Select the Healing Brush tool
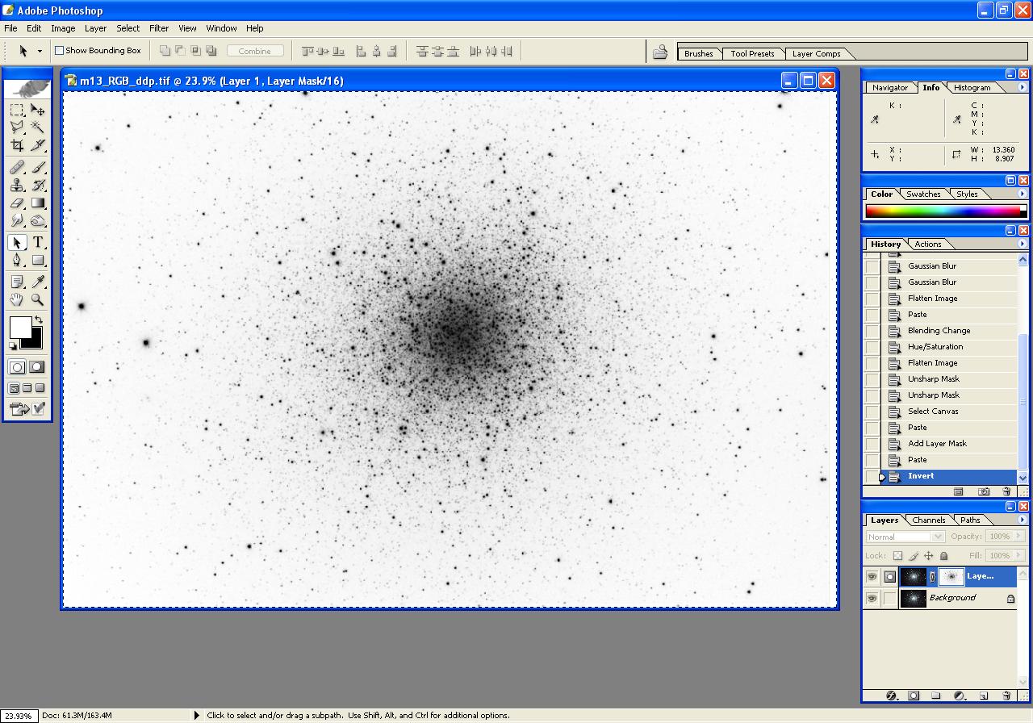Viewport: 1033px width, 723px height. 17,168
